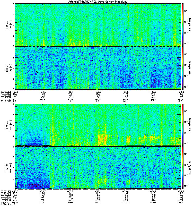Screen dimensions: 193x206
Task: Click the color bar beside the THB B∥ panel
Action: coord(182,68)
